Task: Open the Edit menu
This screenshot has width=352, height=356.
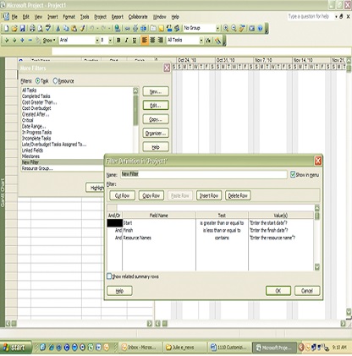Action: point(26,17)
